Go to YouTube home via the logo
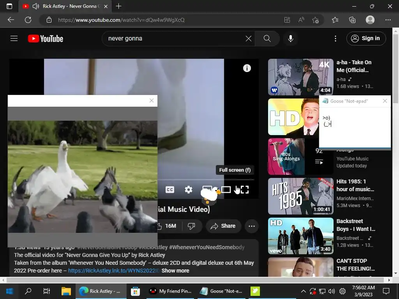The width and height of the screenshot is (399, 299). click(46, 39)
